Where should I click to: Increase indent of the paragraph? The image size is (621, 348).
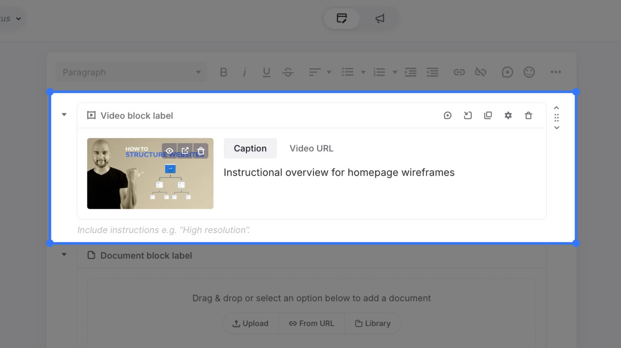coord(411,72)
